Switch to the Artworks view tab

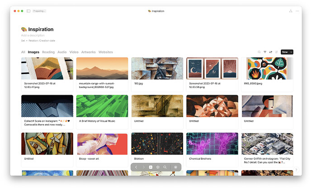point(88,52)
